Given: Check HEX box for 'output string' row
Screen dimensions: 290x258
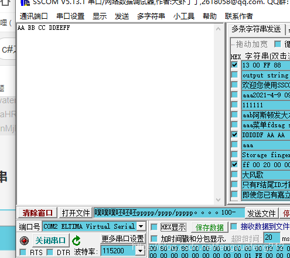Looking at the screenshot, I should pos(234,74).
